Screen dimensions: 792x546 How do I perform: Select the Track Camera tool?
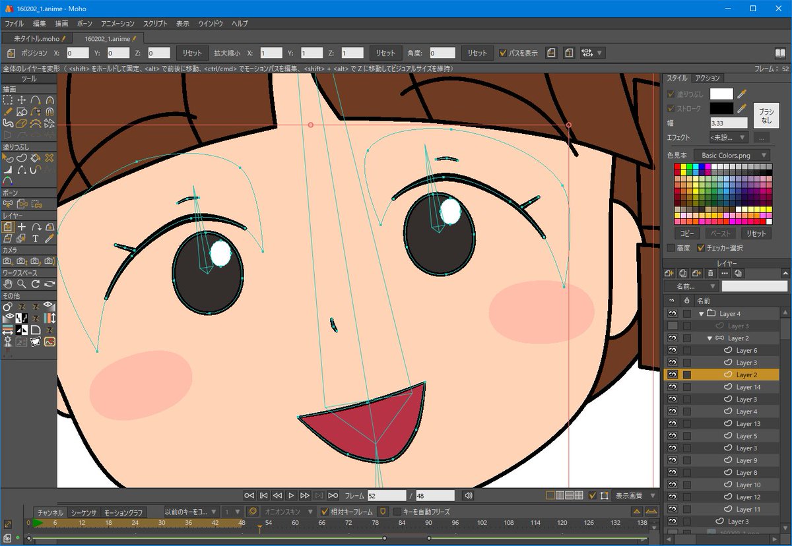7,261
